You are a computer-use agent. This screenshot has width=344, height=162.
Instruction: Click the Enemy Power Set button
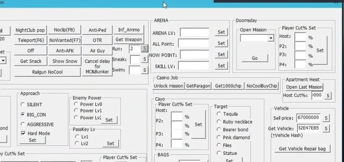[109, 120]
